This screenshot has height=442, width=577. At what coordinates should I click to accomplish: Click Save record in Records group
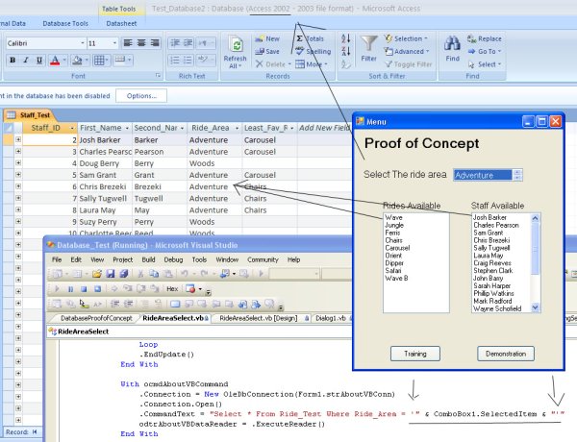267,52
